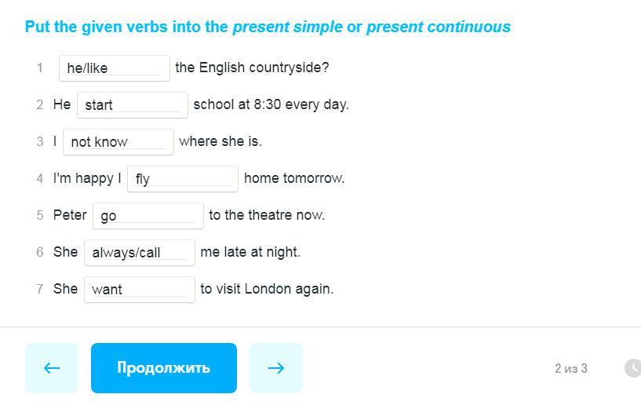Click 'me late at night.' text

[x=250, y=252]
